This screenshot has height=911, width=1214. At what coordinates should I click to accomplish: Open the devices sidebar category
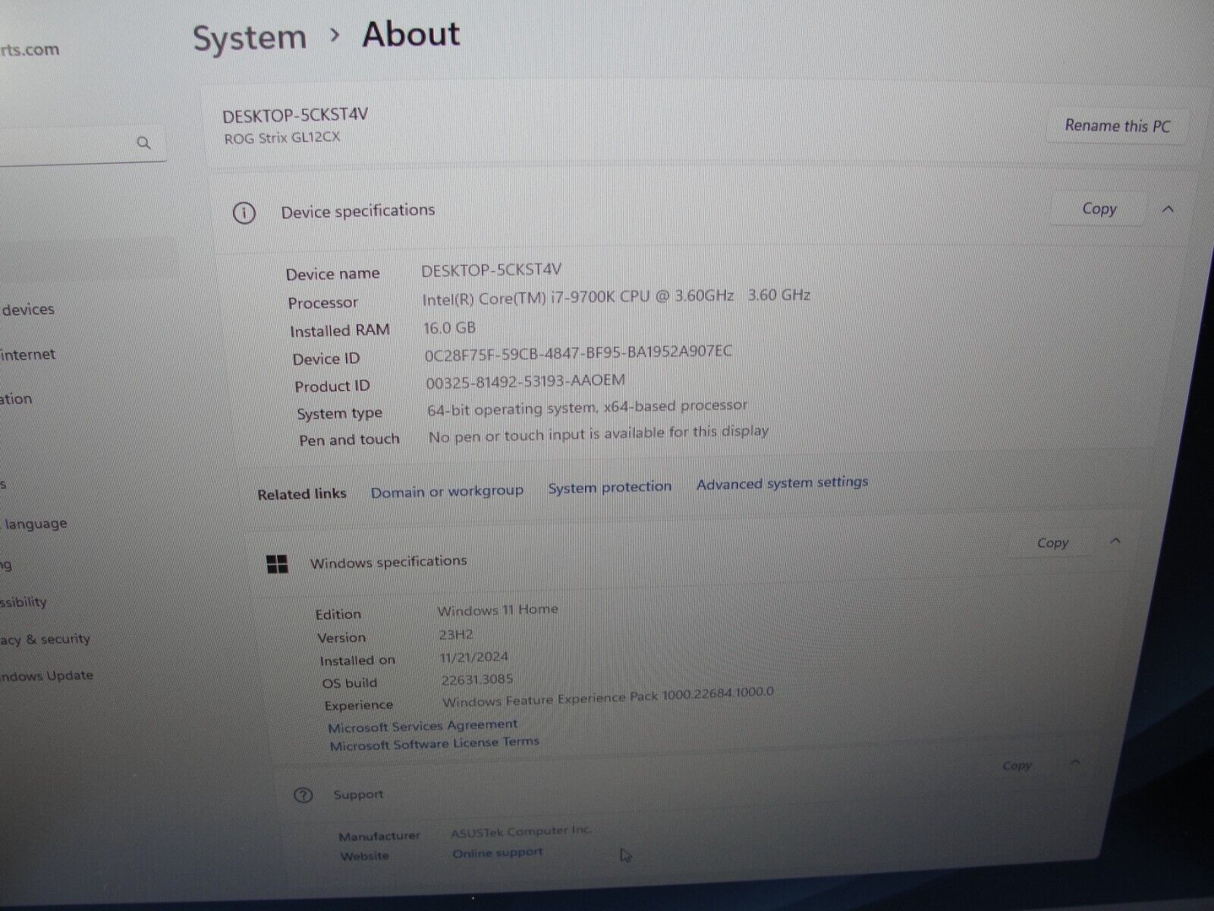coord(28,310)
